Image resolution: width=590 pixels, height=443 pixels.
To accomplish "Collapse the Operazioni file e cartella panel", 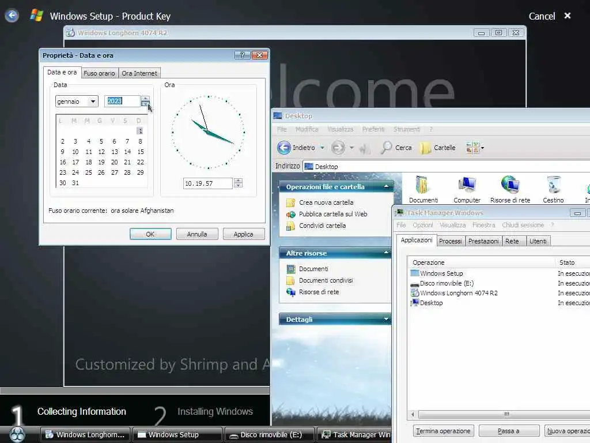I will 386,187.
